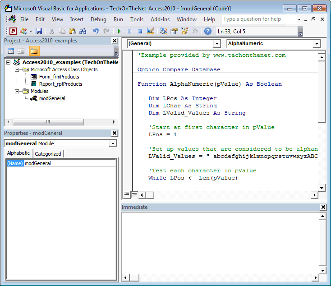The width and height of the screenshot is (331, 286).
Task: Open the Run menu
Action: click(x=118, y=19)
